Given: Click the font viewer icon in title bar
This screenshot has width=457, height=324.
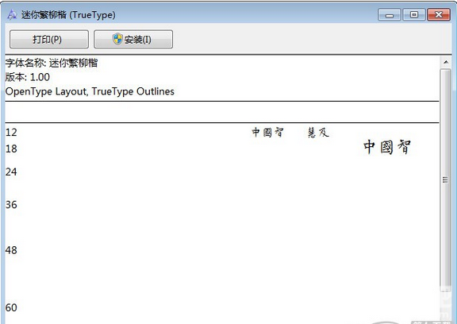Looking at the screenshot, I should (12, 14).
